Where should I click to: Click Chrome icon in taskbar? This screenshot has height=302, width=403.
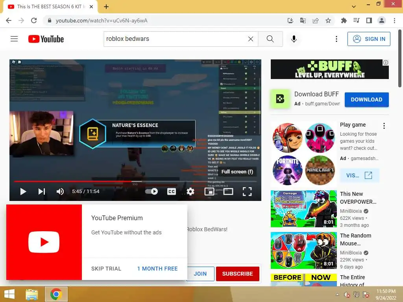pyautogui.click(x=56, y=294)
